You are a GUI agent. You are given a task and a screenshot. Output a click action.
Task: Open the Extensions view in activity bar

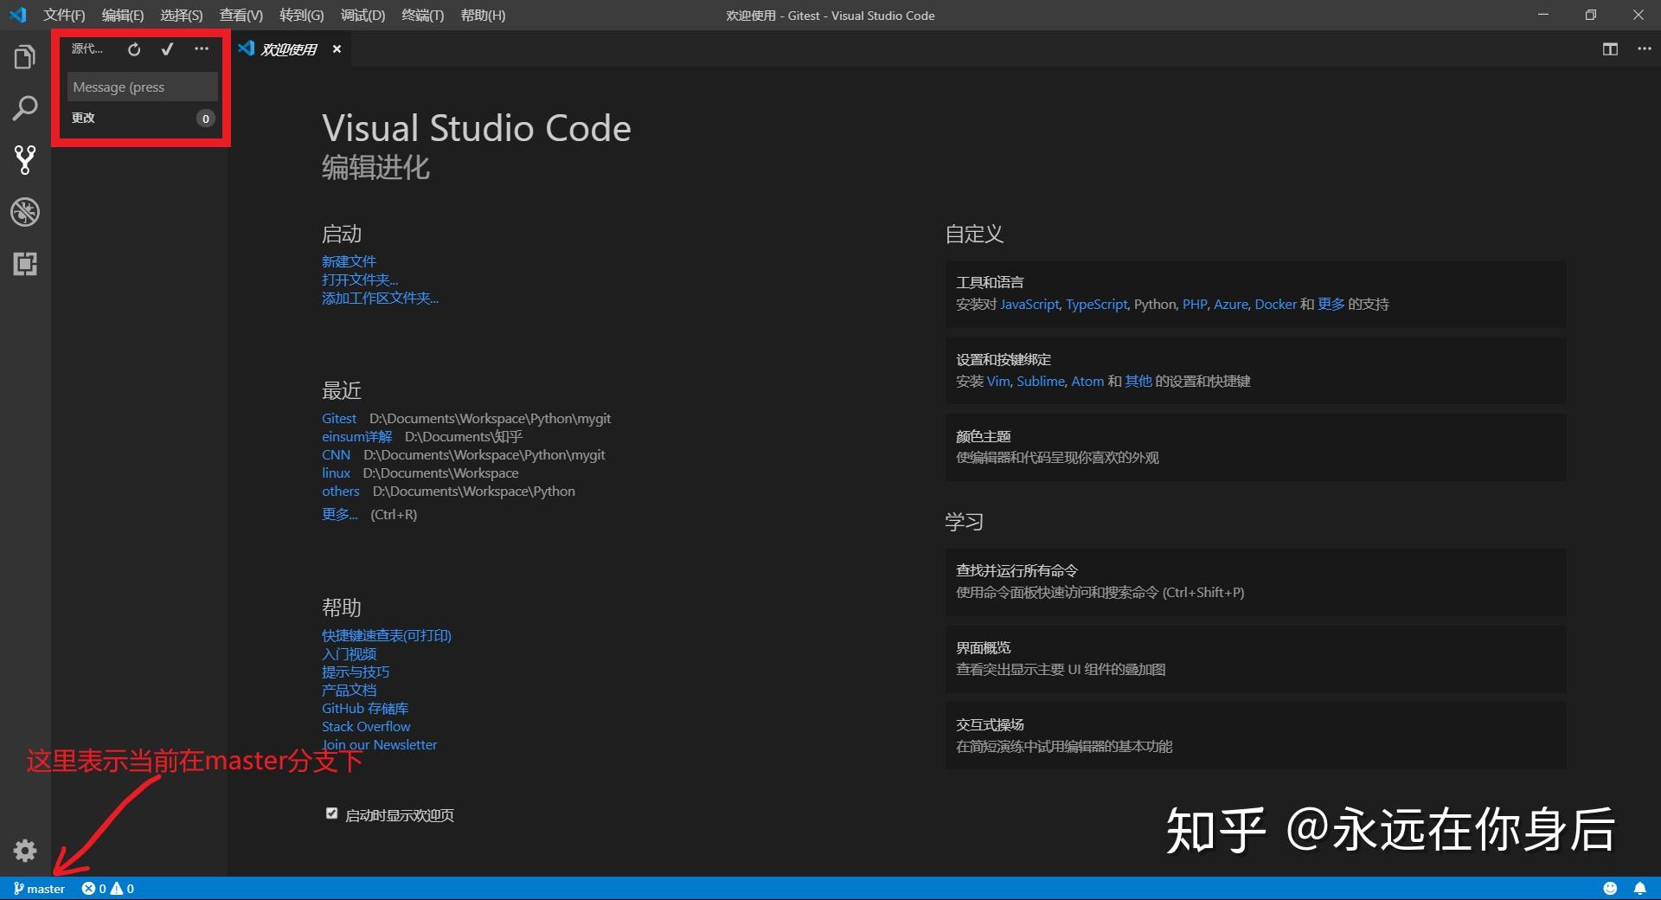coord(25,264)
